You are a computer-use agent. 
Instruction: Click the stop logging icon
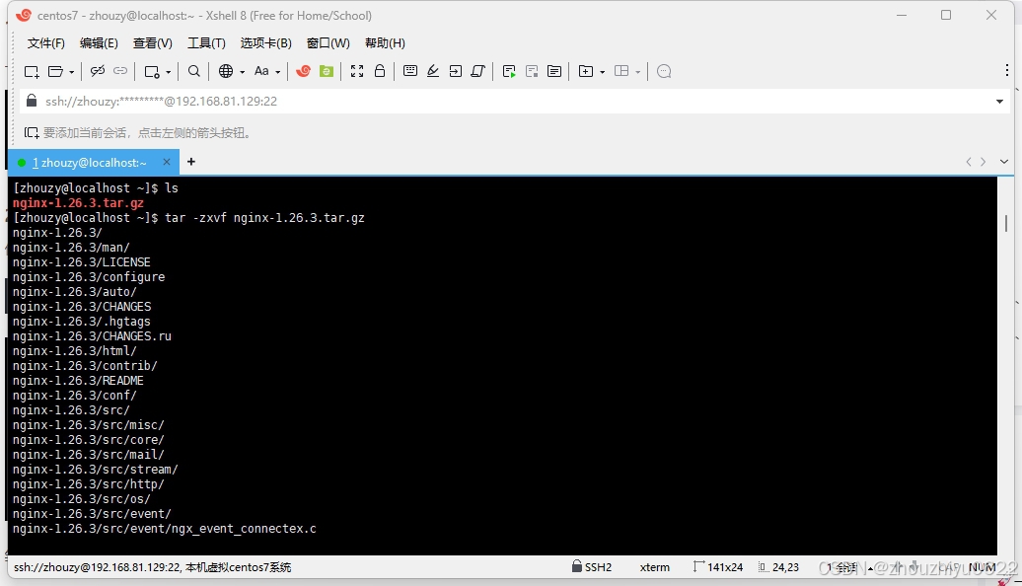[x=532, y=72]
